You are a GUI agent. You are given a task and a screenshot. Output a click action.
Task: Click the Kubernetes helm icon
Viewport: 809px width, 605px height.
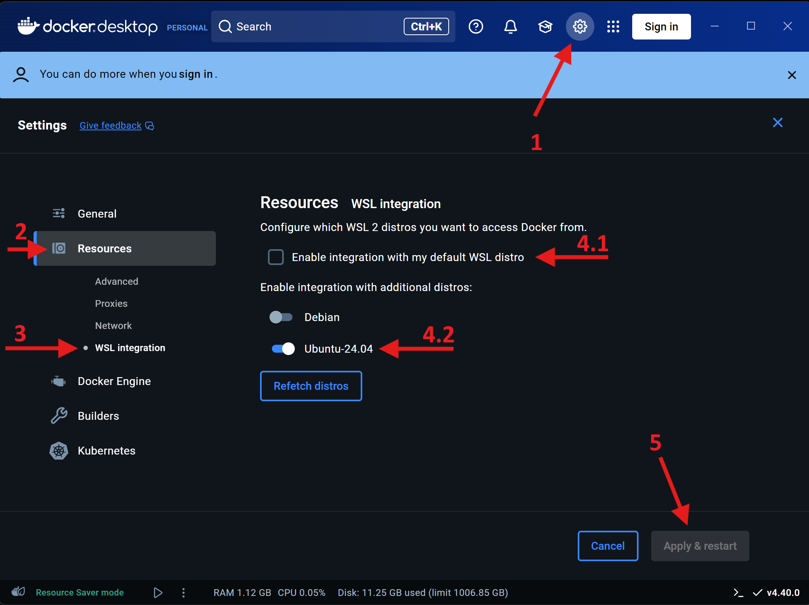click(59, 451)
